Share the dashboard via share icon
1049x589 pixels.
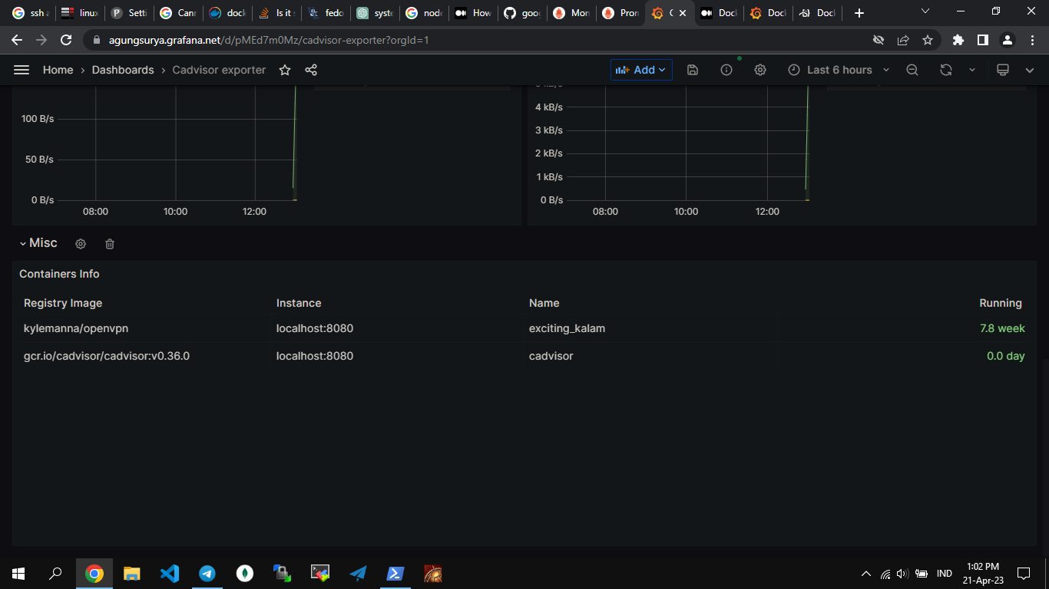click(311, 70)
